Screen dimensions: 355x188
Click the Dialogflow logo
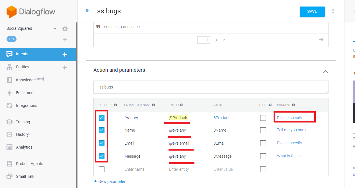31,12
